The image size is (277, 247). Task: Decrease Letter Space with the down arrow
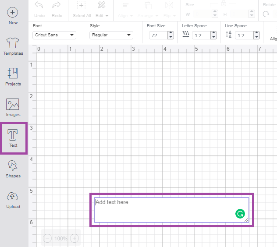tap(213, 37)
